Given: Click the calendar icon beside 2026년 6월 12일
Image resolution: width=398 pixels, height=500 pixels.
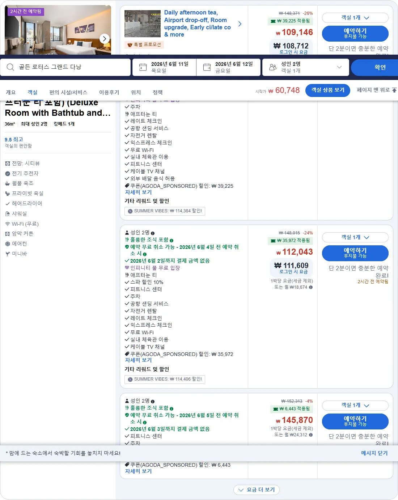Looking at the screenshot, I should 207,67.
